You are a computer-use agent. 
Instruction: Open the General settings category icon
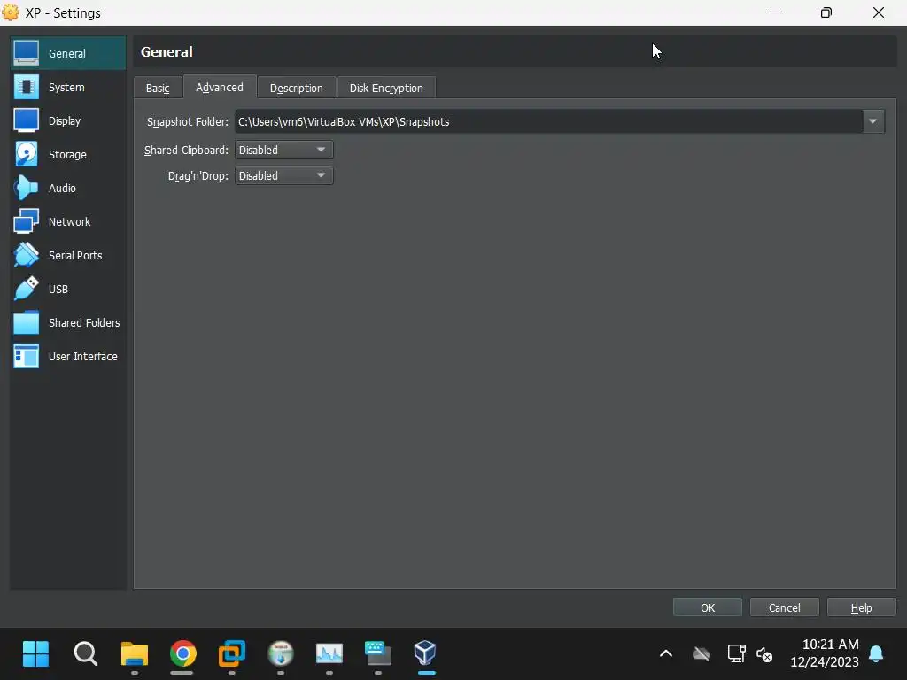pos(26,53)
